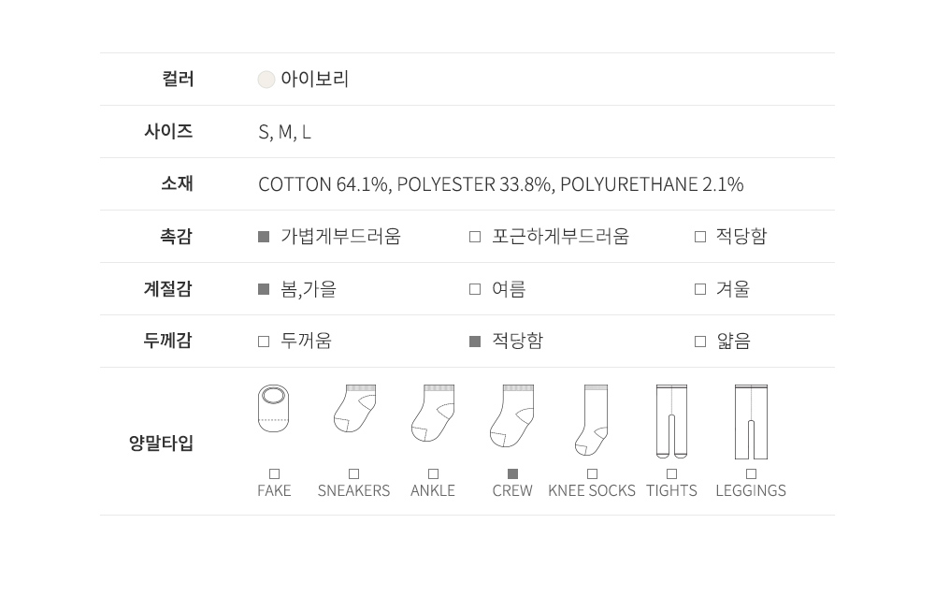Check the 포근하게부드러움 texture box
Viewport: 935px width, 611px height.
pos(475,237)
